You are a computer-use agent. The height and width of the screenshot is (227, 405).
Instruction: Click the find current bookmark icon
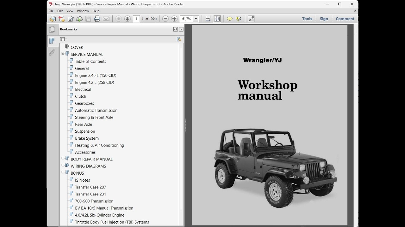[179, 39]
